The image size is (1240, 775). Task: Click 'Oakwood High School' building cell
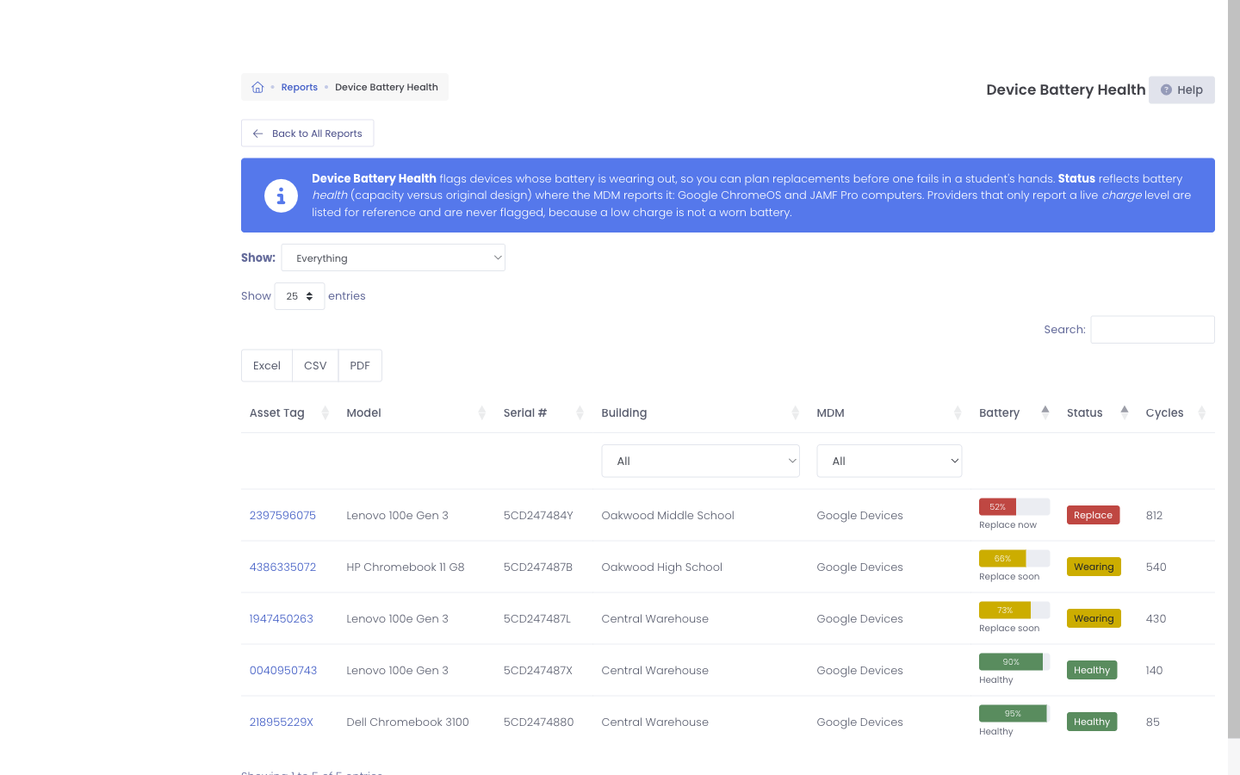coord(662,567)
